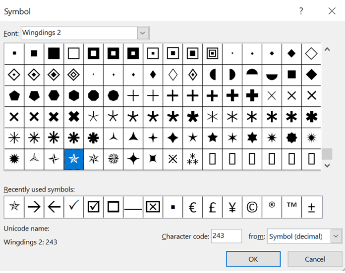Click the Help question mark button
This screenshot has height=273, width=345.
(x=301, y=11)
